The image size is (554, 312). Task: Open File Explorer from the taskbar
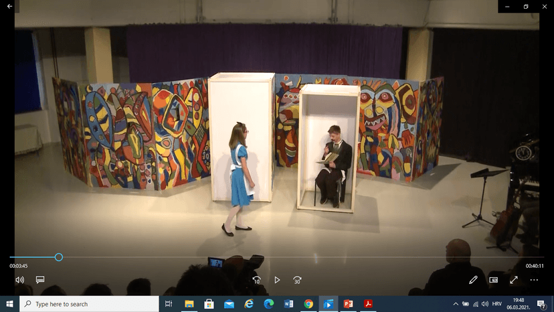[x=189, y=304]
